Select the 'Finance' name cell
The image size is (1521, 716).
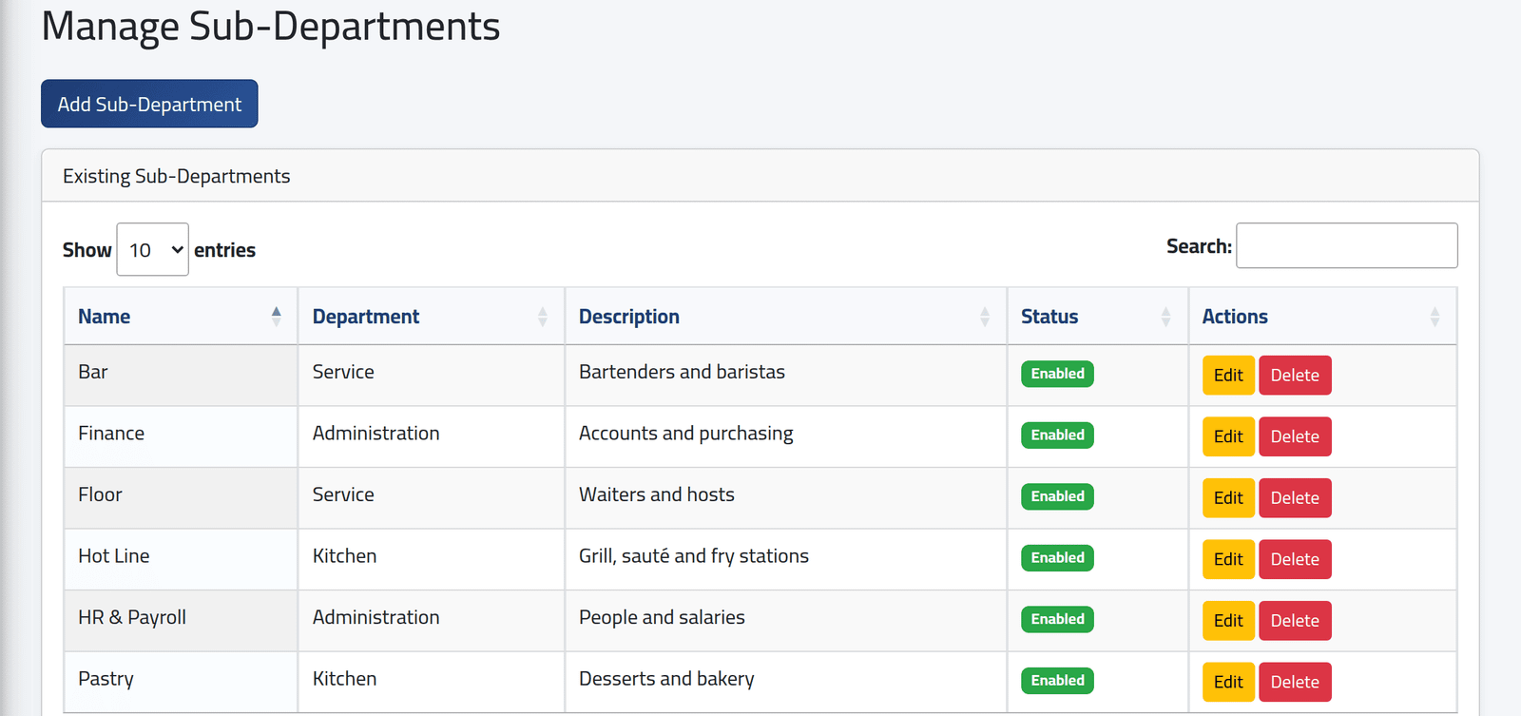click(x=181, y=436)
